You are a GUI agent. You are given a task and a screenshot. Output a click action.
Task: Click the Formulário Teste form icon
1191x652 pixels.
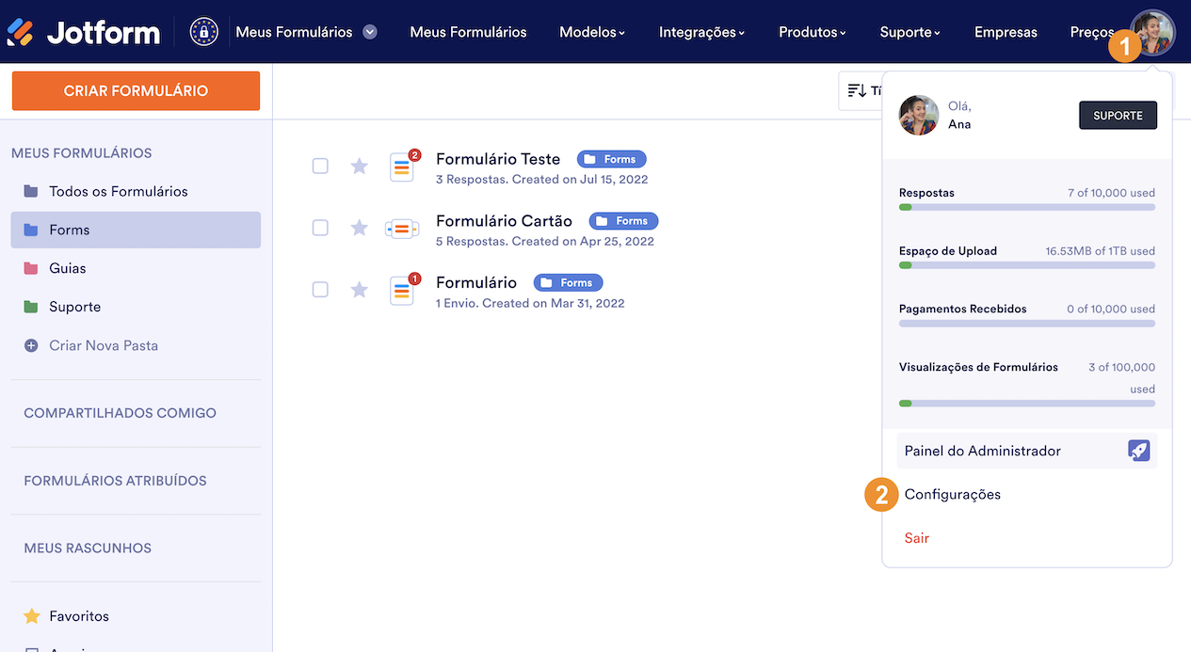[x=402, y=167]
